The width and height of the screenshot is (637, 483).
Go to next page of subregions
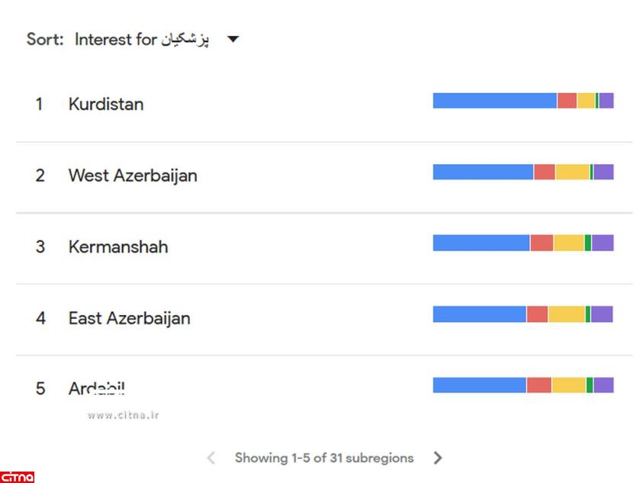(438, 458)
